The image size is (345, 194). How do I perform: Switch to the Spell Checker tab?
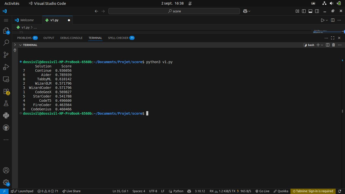121,38
